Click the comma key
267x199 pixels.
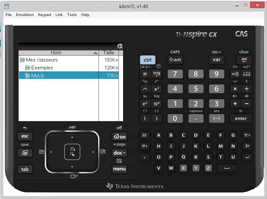[145, 157]
